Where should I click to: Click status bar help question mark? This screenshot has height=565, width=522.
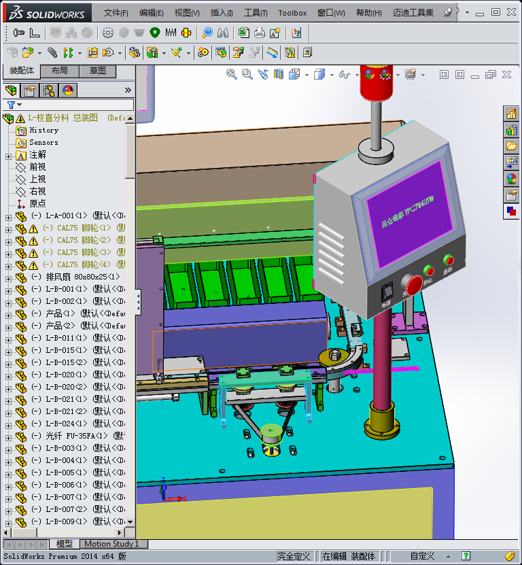466,556
